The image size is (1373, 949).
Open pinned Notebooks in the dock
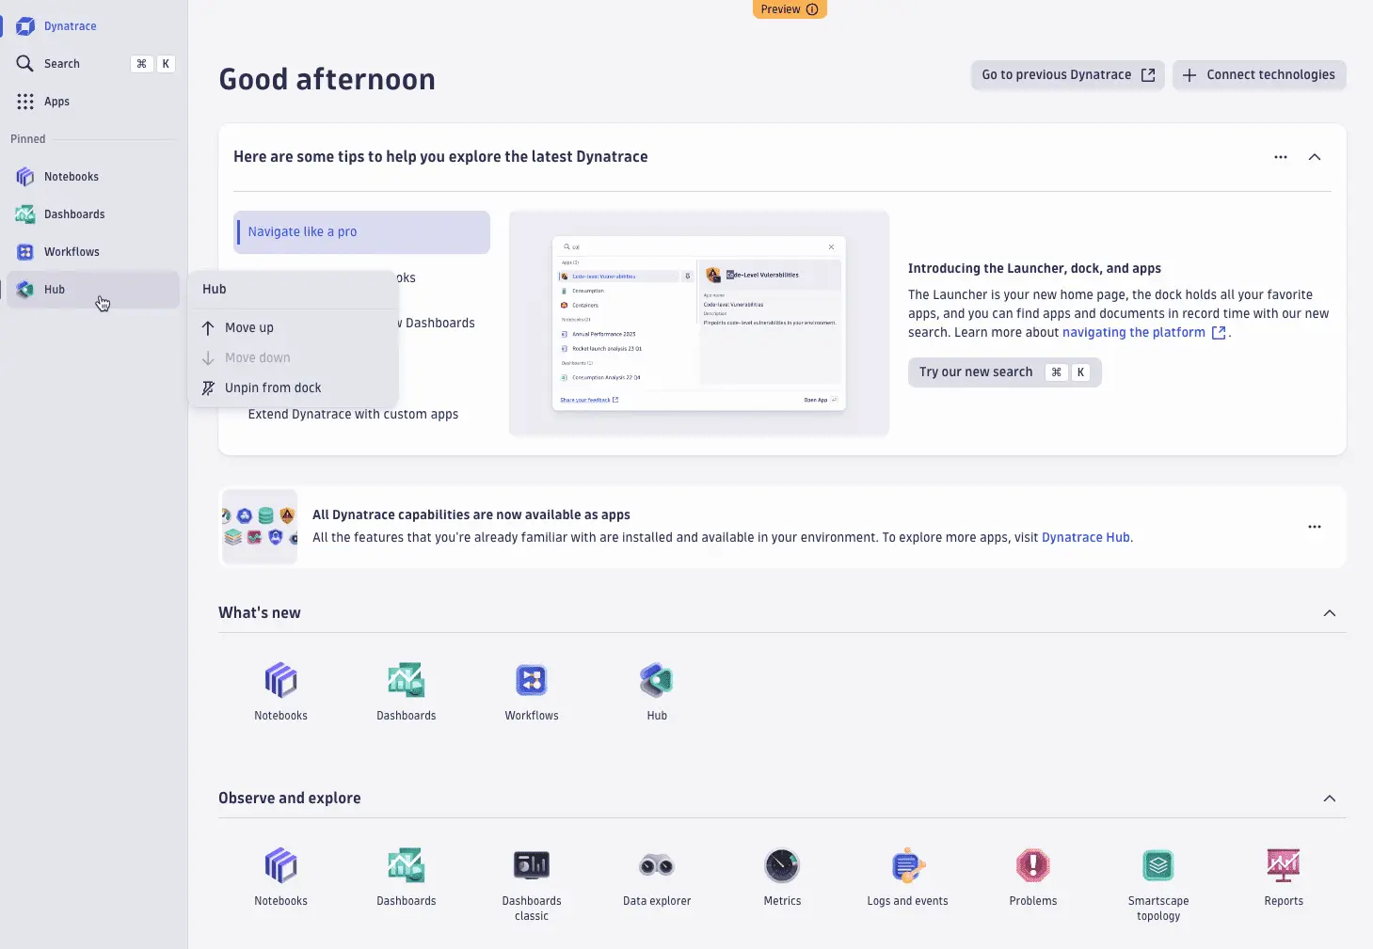pos(92,177)
